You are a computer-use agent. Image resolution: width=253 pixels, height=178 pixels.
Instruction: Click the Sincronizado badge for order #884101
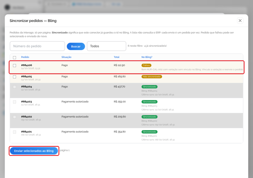[x=150, y=132]
